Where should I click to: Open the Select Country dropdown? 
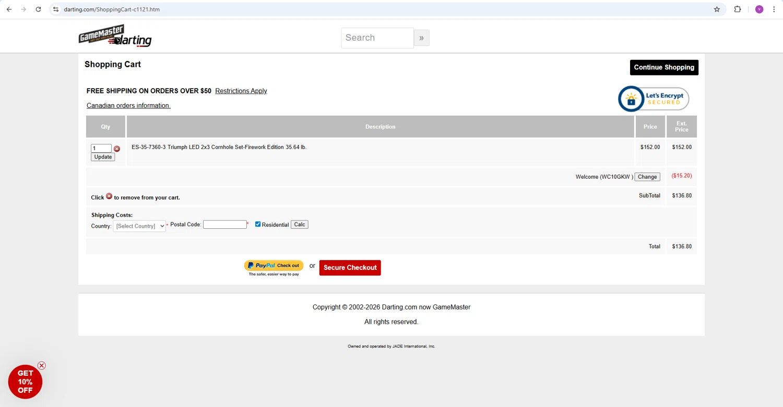[139, 226]
